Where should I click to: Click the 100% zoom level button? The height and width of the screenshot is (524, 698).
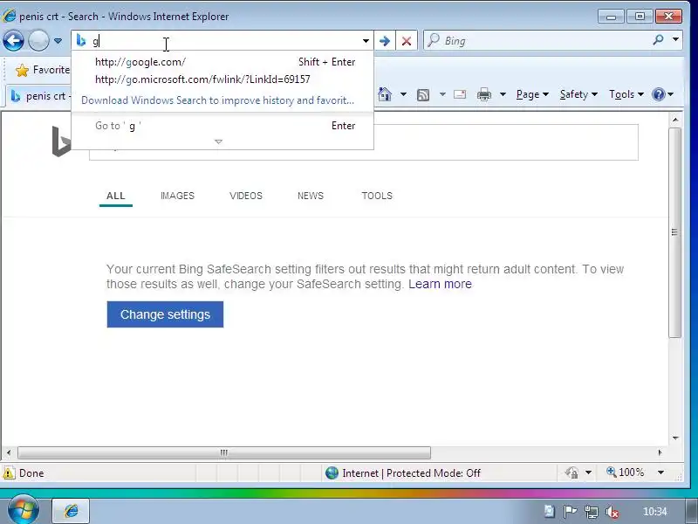[x=626, y=472]
